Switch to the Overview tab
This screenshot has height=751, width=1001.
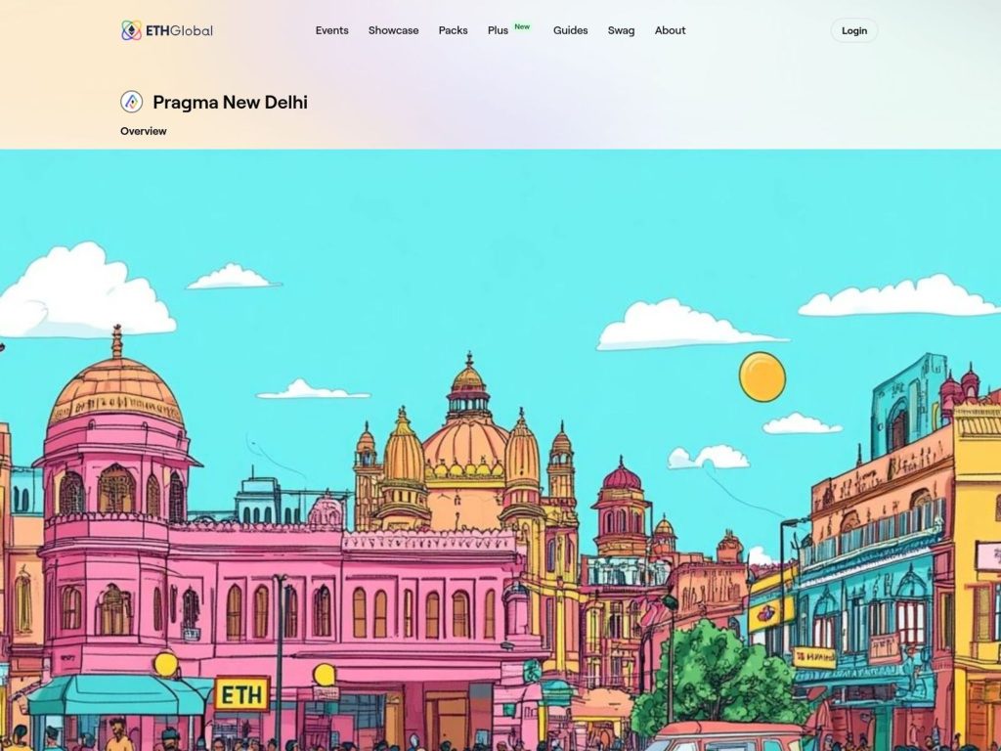(x=143, y=130)
